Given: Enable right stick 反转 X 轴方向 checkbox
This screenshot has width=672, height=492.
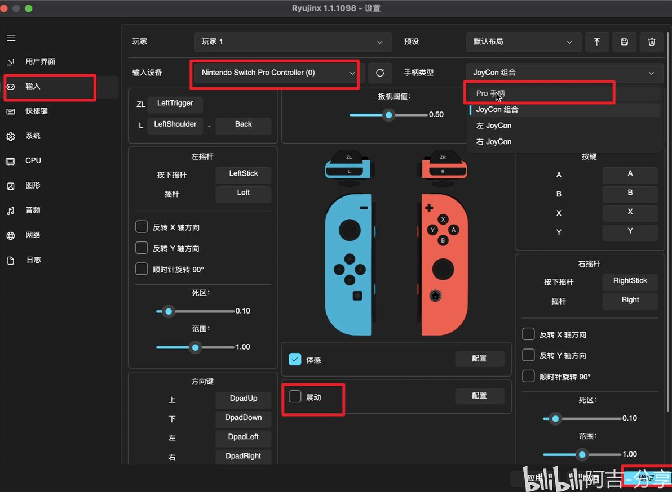Looking at the screenshot, I should 528,334.
